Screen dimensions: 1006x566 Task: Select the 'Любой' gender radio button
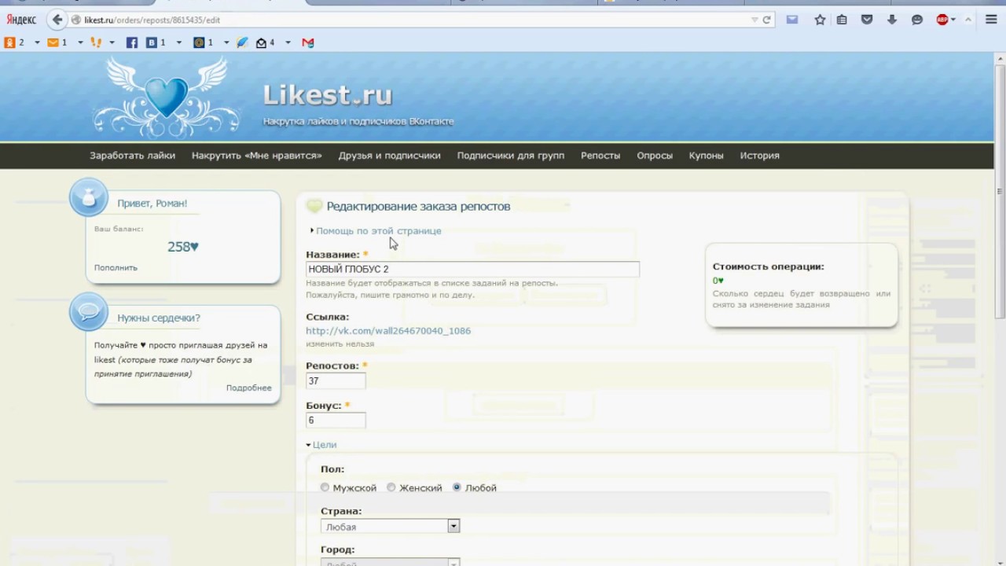pyautogui.click(x=457, y=488)
